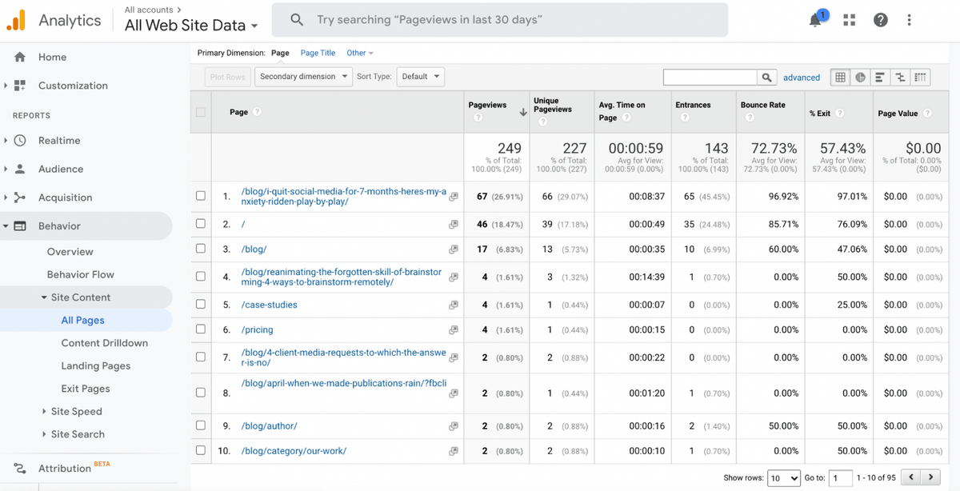Collapse the Behavior section arrow

6,226
